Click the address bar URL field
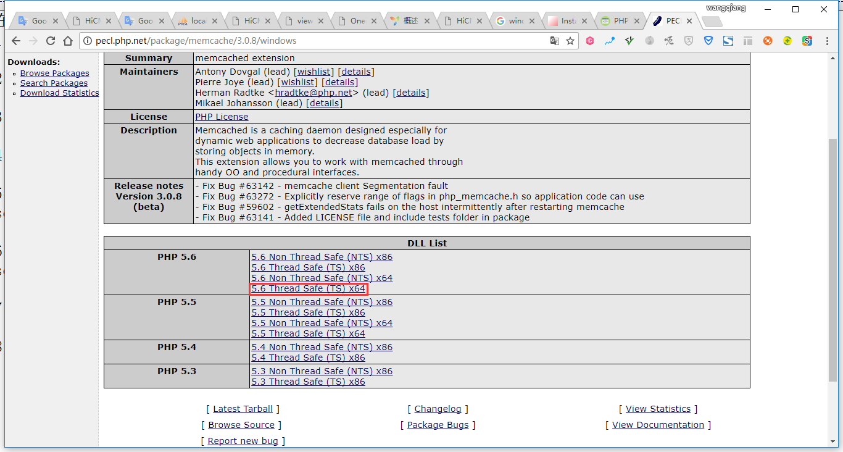Screen dimensions: 843x452 (x=309, y=41)
